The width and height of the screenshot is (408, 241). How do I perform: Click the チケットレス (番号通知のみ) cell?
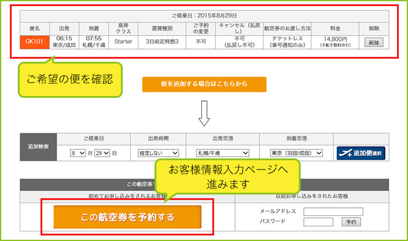(287, 42)
